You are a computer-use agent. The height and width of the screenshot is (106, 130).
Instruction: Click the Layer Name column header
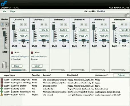click(9, 75)
